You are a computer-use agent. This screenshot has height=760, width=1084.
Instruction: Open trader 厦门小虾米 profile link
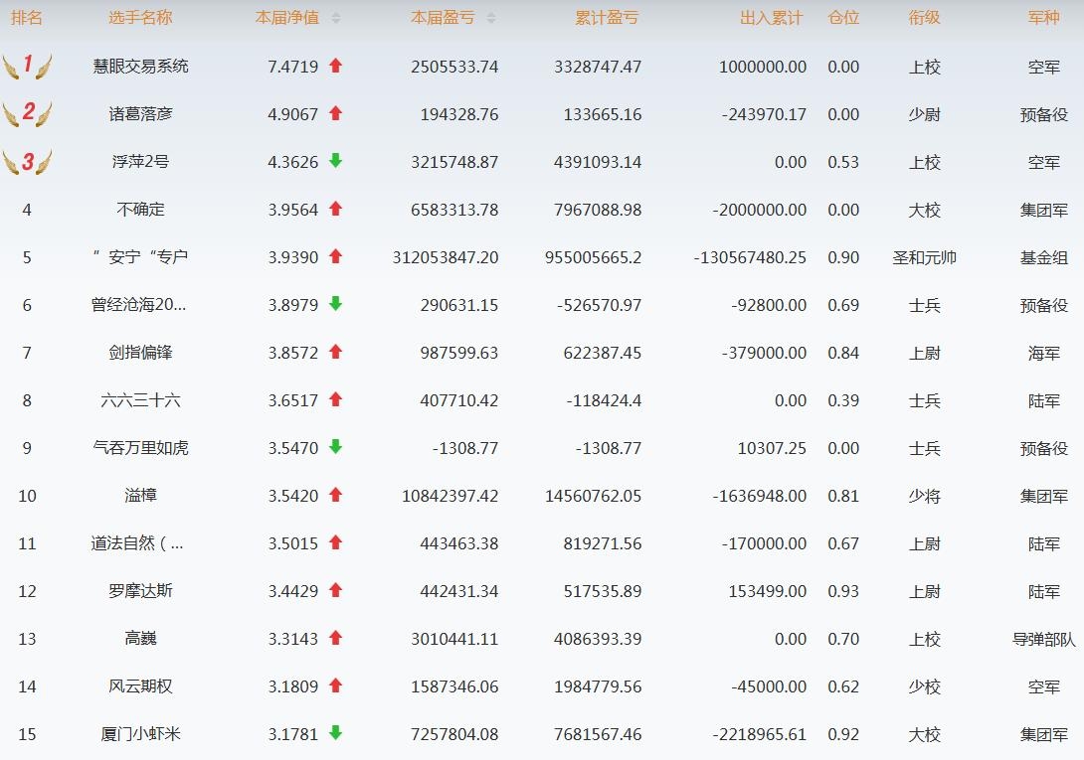pos(140,734)
